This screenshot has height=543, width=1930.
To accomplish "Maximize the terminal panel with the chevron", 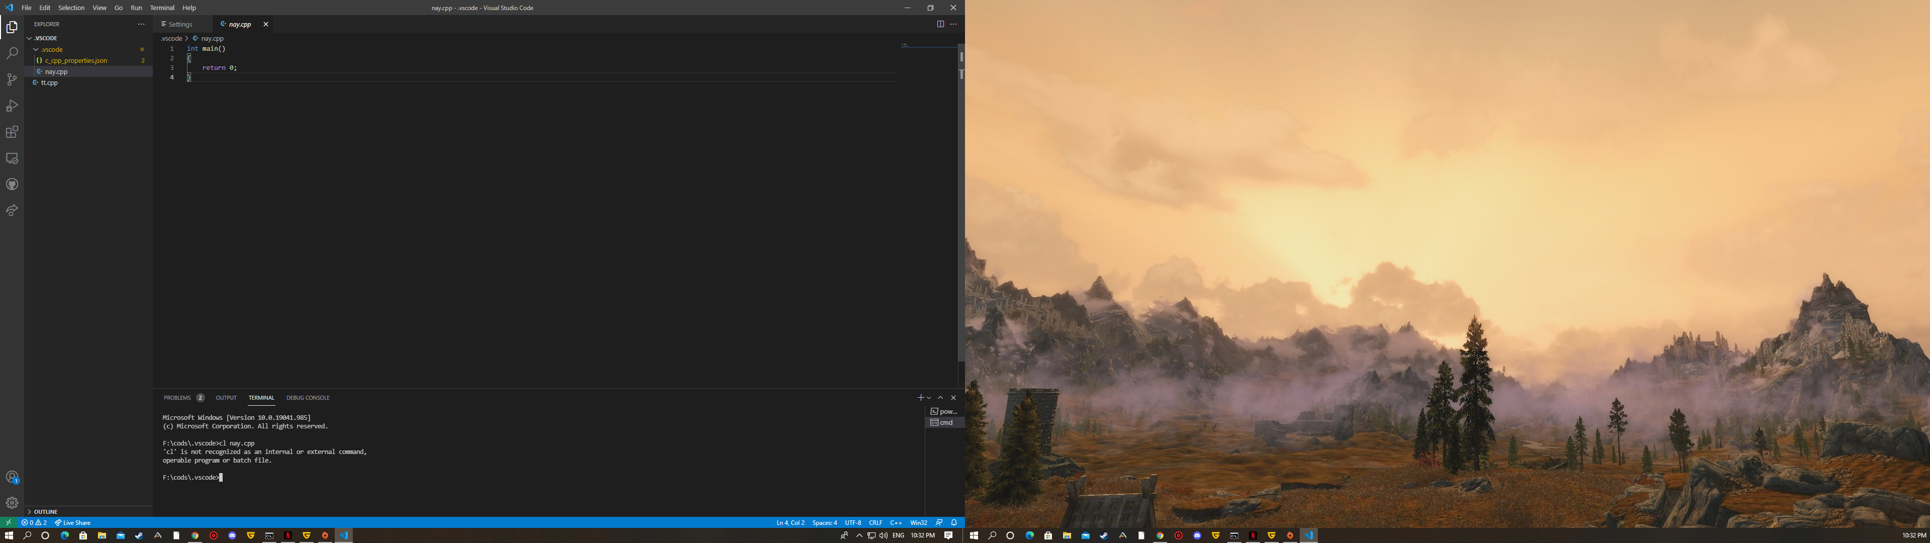I will (939, 398).
